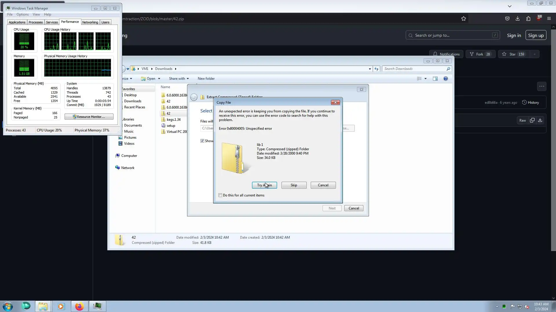Show the Explorer preview pane icon
The image size is (556, 312).
pyautogui.click(x=435, y=79)
